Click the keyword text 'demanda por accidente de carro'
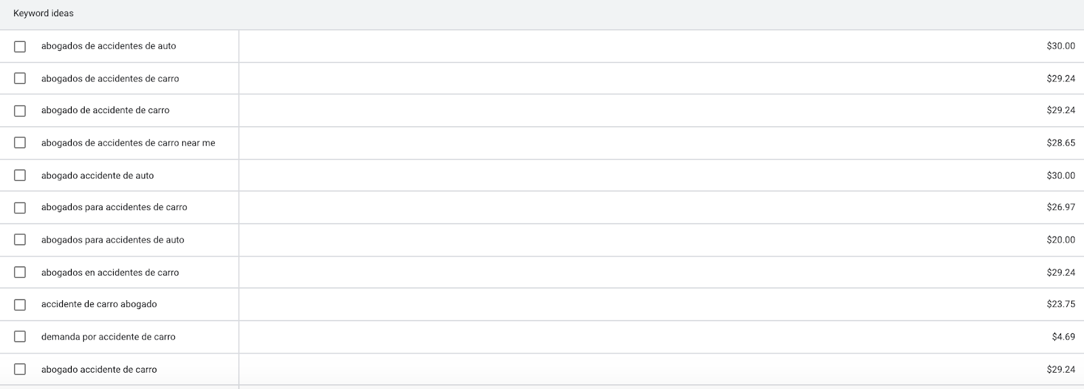The width and height of the screenshot is (1084, 389). (108, 337)
